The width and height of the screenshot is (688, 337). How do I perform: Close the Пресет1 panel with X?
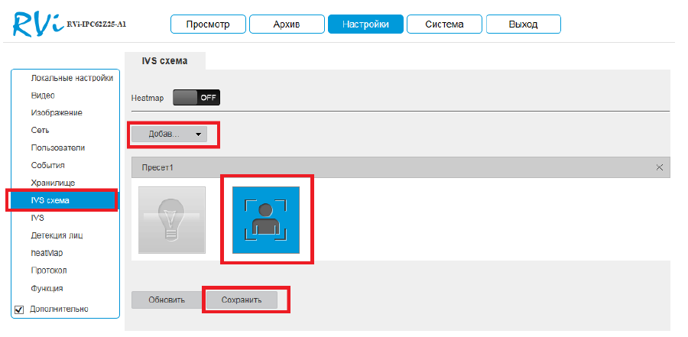click(x=660, y=167)
